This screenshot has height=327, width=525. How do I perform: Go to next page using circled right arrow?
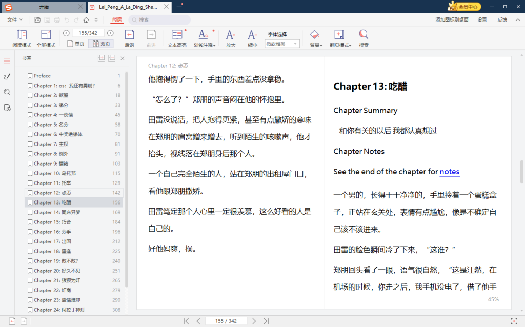click(110, 33)
